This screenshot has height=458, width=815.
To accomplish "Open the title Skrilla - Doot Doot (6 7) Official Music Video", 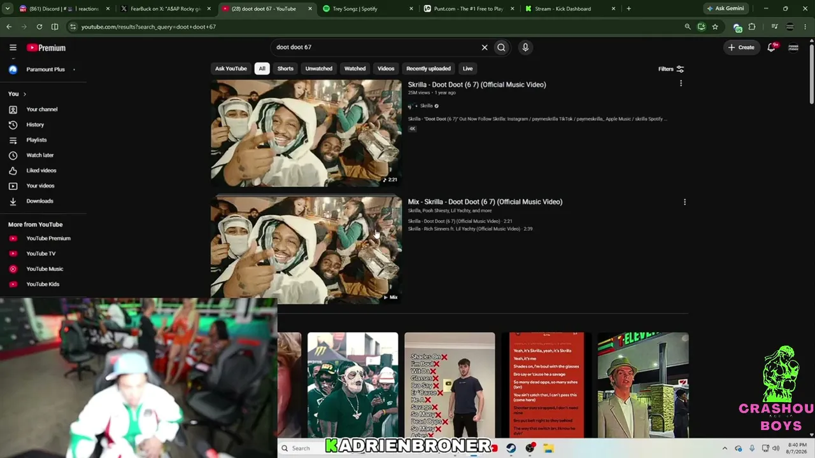I will (477, 85).
